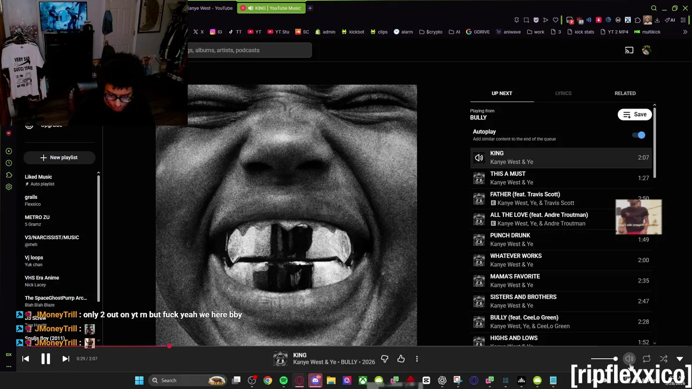The width and height of the screenshot is (692, 389).
Task: Open the song queue video thumbnail preview
Action: (638, 217)
